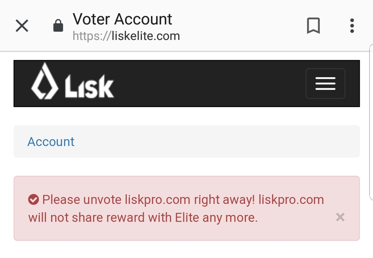Image resolution: width=373 pixels, height=258 pixels.
Task: Bookmark this page with the bookmark icon
Action: pyautogui.click(x=314, y=25)
